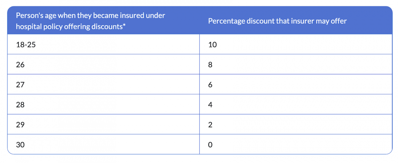Click the 18-25 age range cell
Viewport: 398px width, 163px height.
click(x=26, y=45)
